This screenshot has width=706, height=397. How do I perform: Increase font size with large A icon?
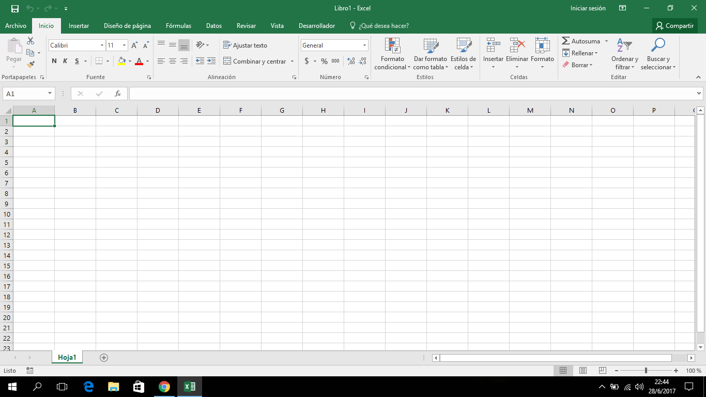tap(134, 45)
